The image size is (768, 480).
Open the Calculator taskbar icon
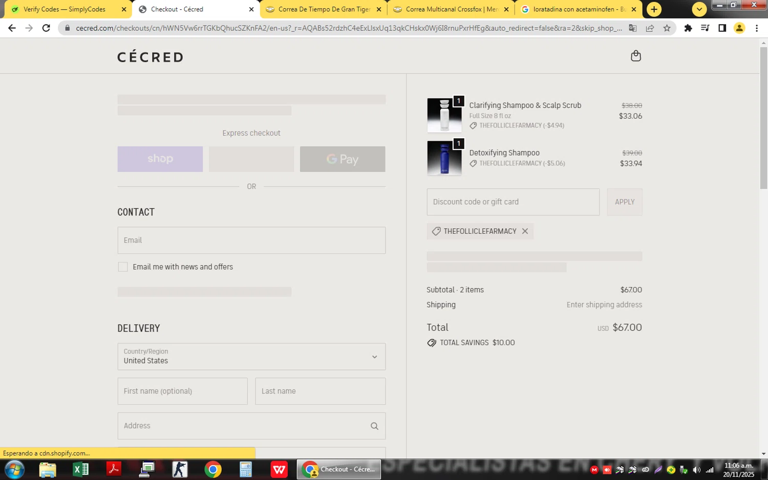click(x=246, y=469)
